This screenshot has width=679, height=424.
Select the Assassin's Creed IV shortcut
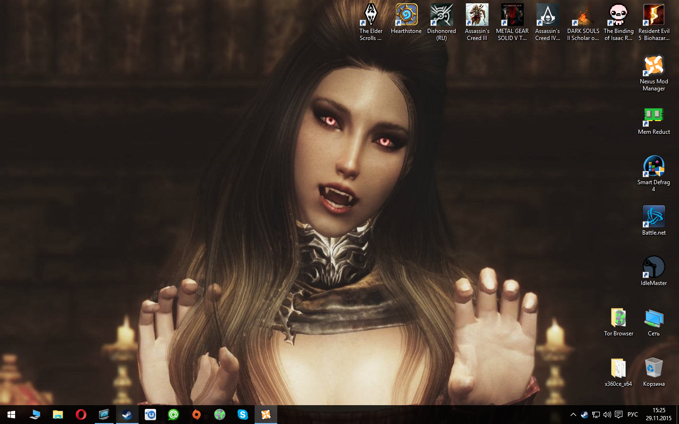tap(547, 22)
